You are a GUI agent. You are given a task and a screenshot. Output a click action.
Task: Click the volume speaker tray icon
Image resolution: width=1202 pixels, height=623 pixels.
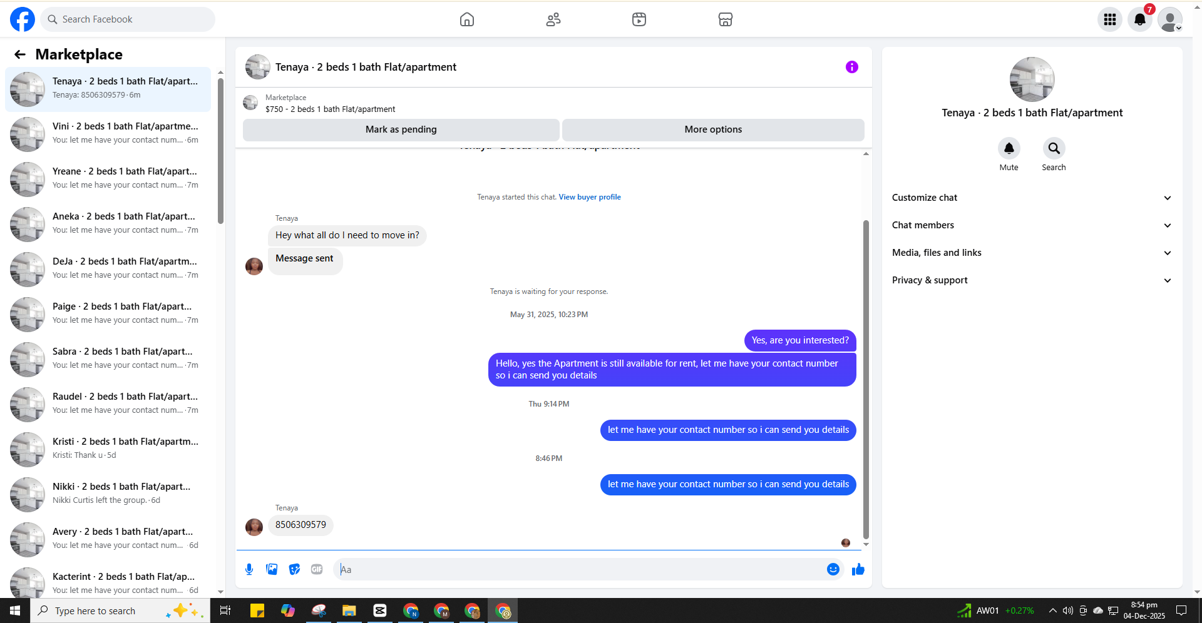click(x=1068, y=610)
